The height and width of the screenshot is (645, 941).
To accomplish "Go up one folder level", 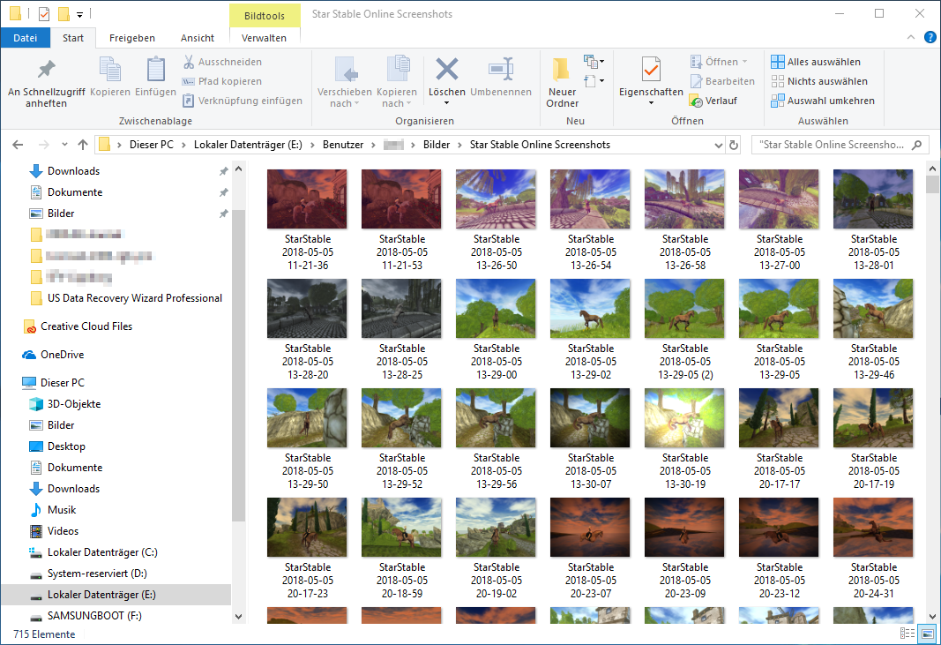I will point(83,145).
